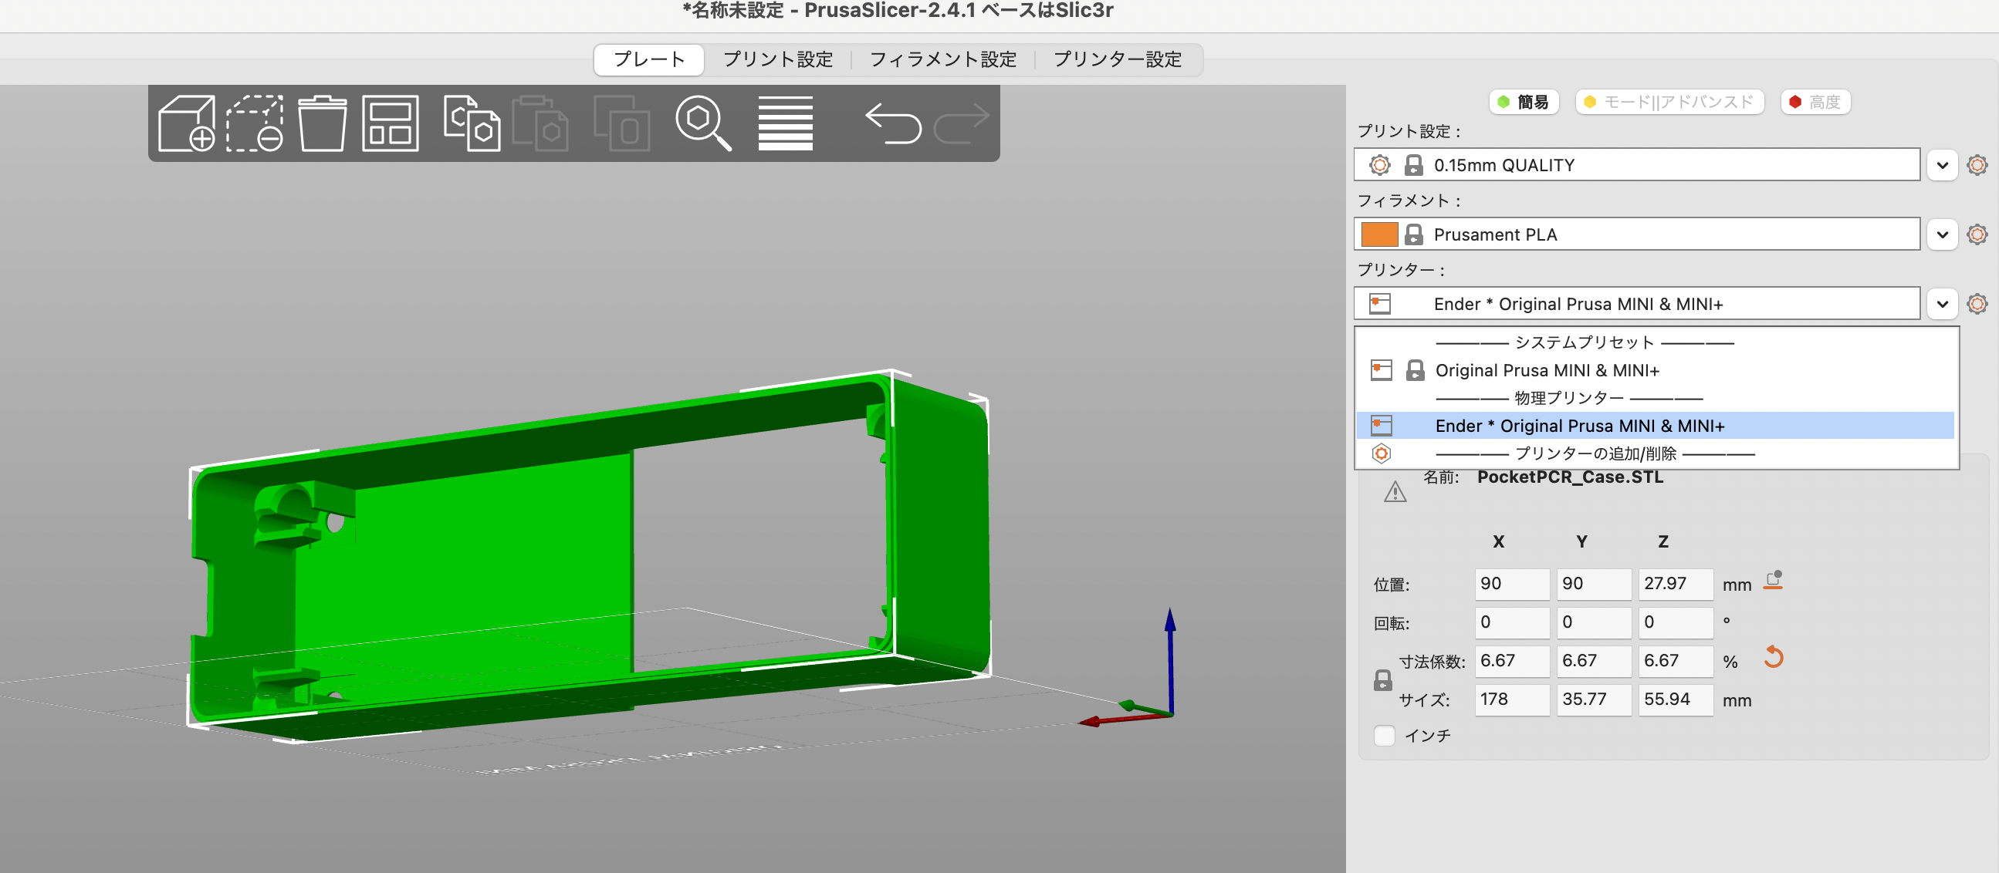Click the Undo arrow icon
Viewport: 1999px width, 873px height.
click(x=893, y=123)
